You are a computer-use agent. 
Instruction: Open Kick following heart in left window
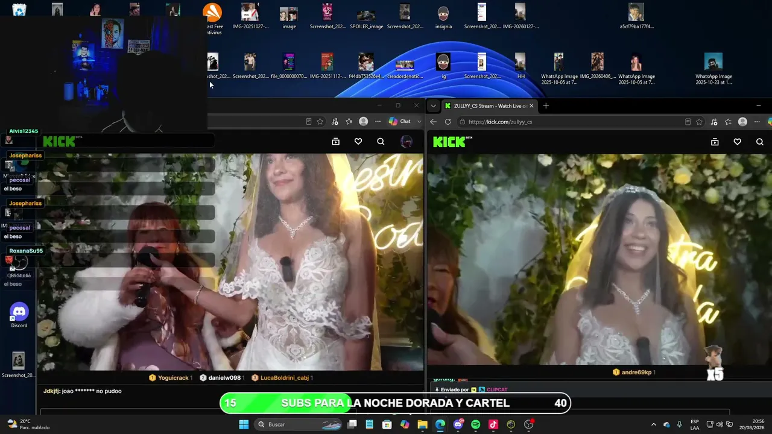click(358, 142)
